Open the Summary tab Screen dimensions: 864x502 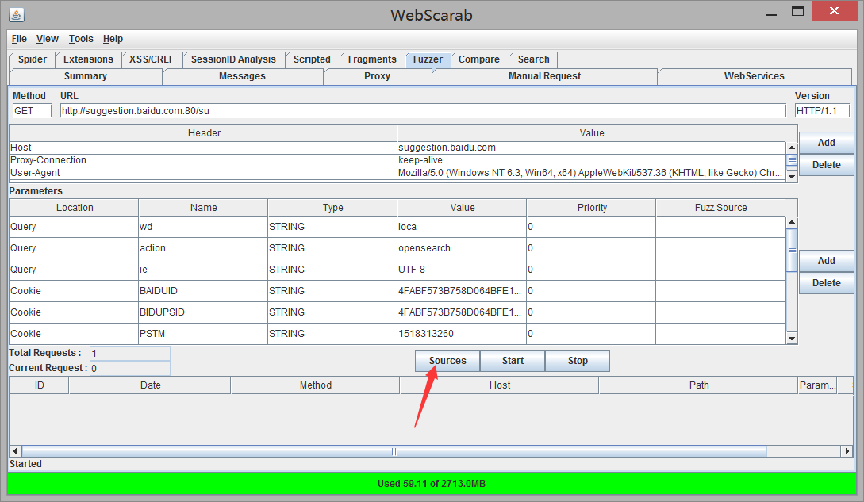[86, 76]
